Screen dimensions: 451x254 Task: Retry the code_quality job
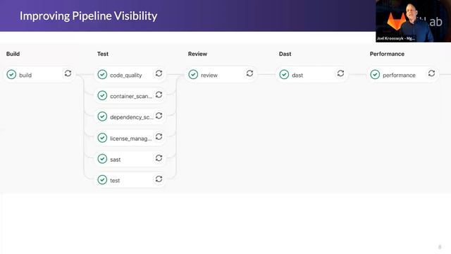point(159,73)
